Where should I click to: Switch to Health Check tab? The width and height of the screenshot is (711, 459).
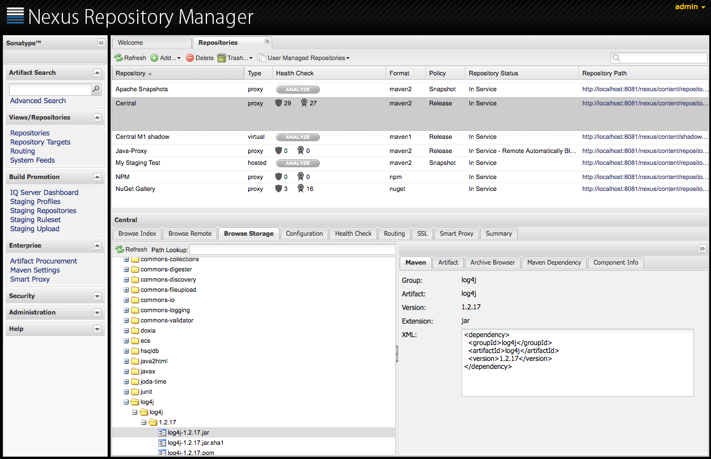click(353, 233)
